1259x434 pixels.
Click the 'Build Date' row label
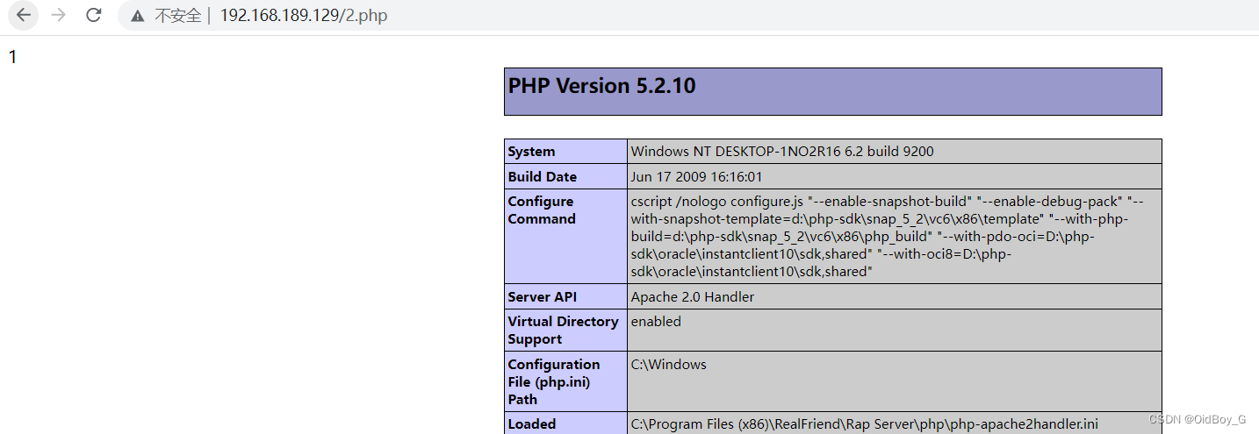tap(542, 176)
